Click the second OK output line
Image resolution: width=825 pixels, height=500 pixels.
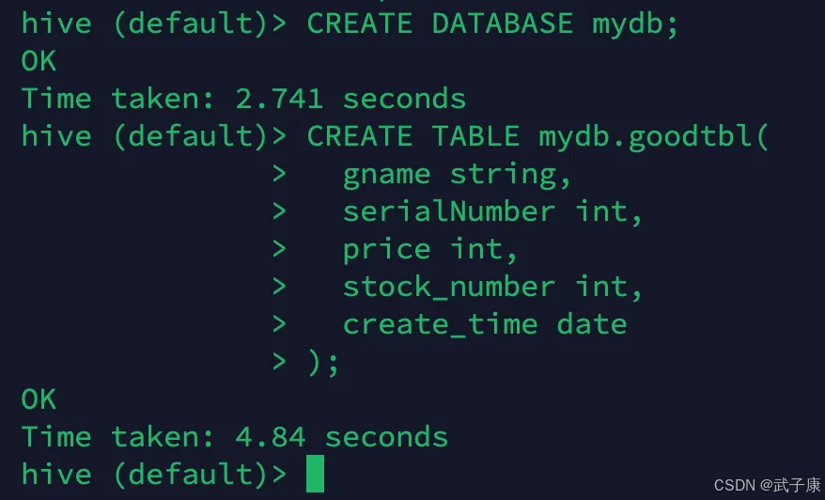[x=39, y=399]
